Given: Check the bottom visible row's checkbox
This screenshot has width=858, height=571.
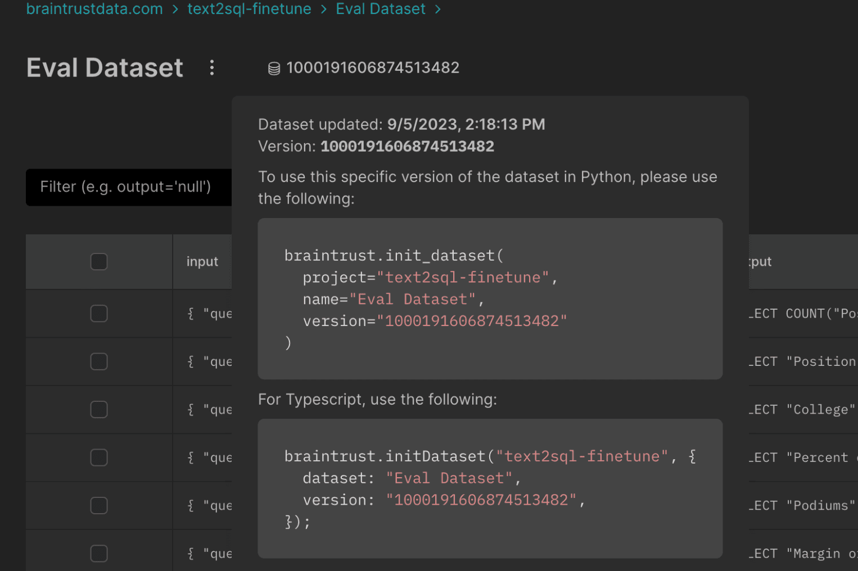Looking at the screenshot, I should [98, 553].
